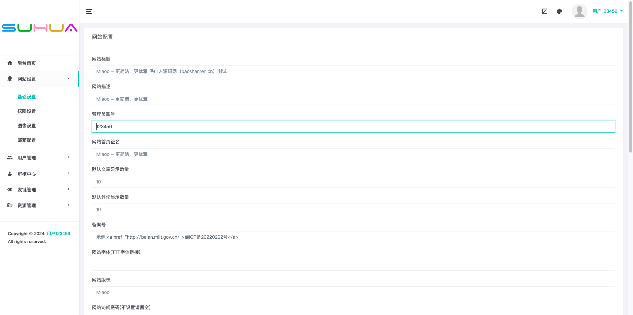Click the 默认评论显示数量 label
The image size is (633, 315).
coord(110,197)
